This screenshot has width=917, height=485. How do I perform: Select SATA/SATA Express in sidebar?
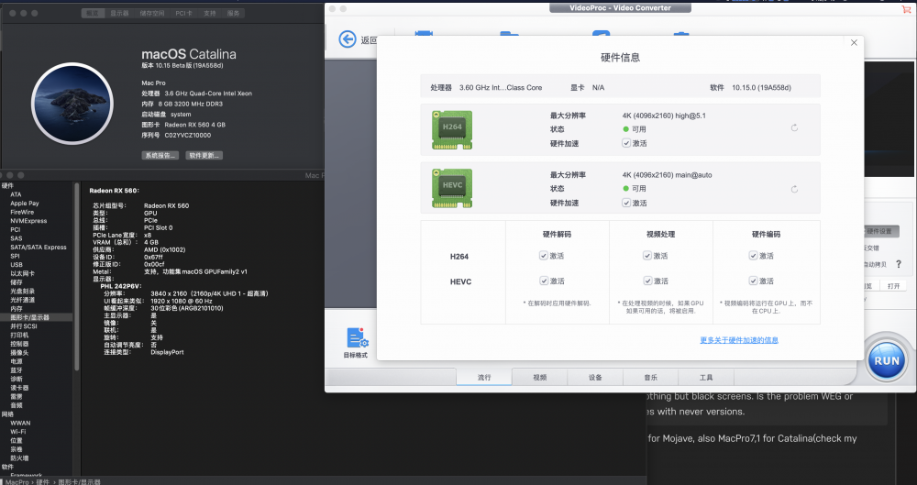tap(39, 247)
